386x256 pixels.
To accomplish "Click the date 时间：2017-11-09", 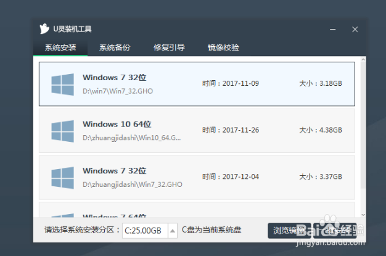I will coord(231,83).
